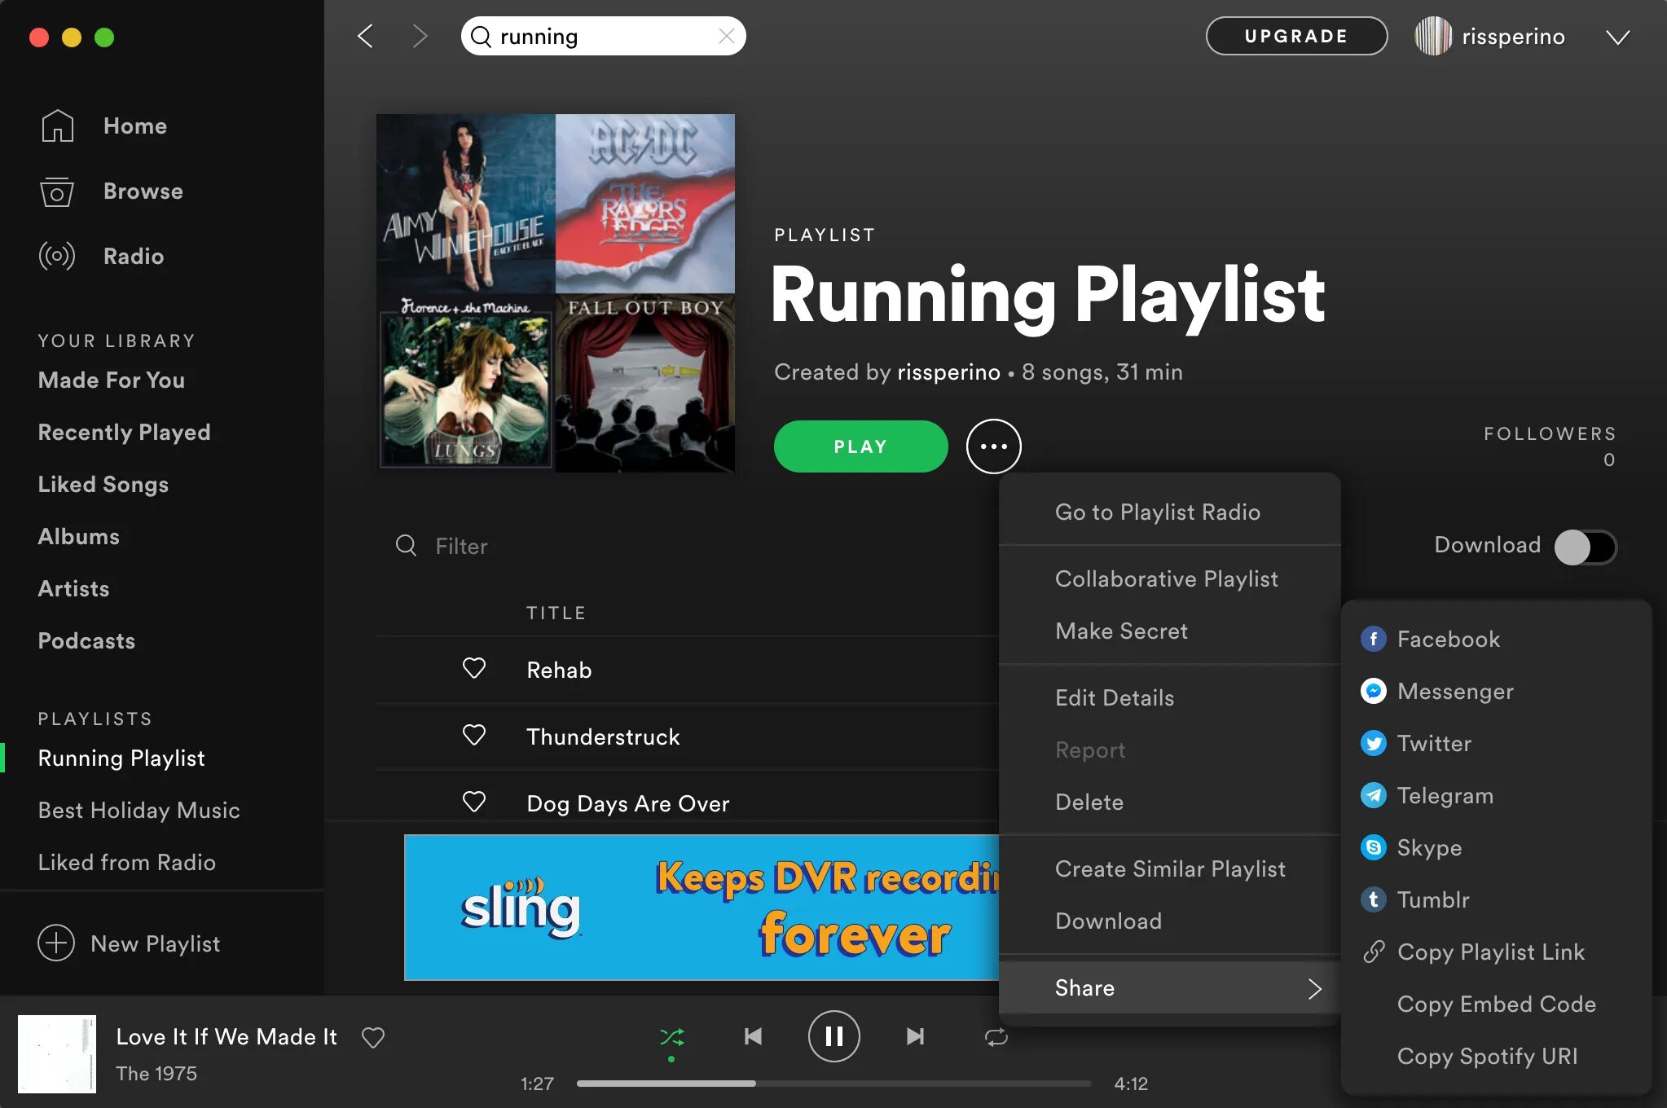Screen dimensions: 1667x1108
Task: Click the heart icon next to Rehab
Action: click(x=473, y=668)
